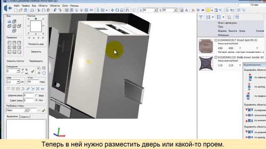Image resolution: width=266 pixels, height=149 pixels.
Task: Open the dropdown arrow after the 3D icon group
Action: pyautogui.click(x=107, y=10)
